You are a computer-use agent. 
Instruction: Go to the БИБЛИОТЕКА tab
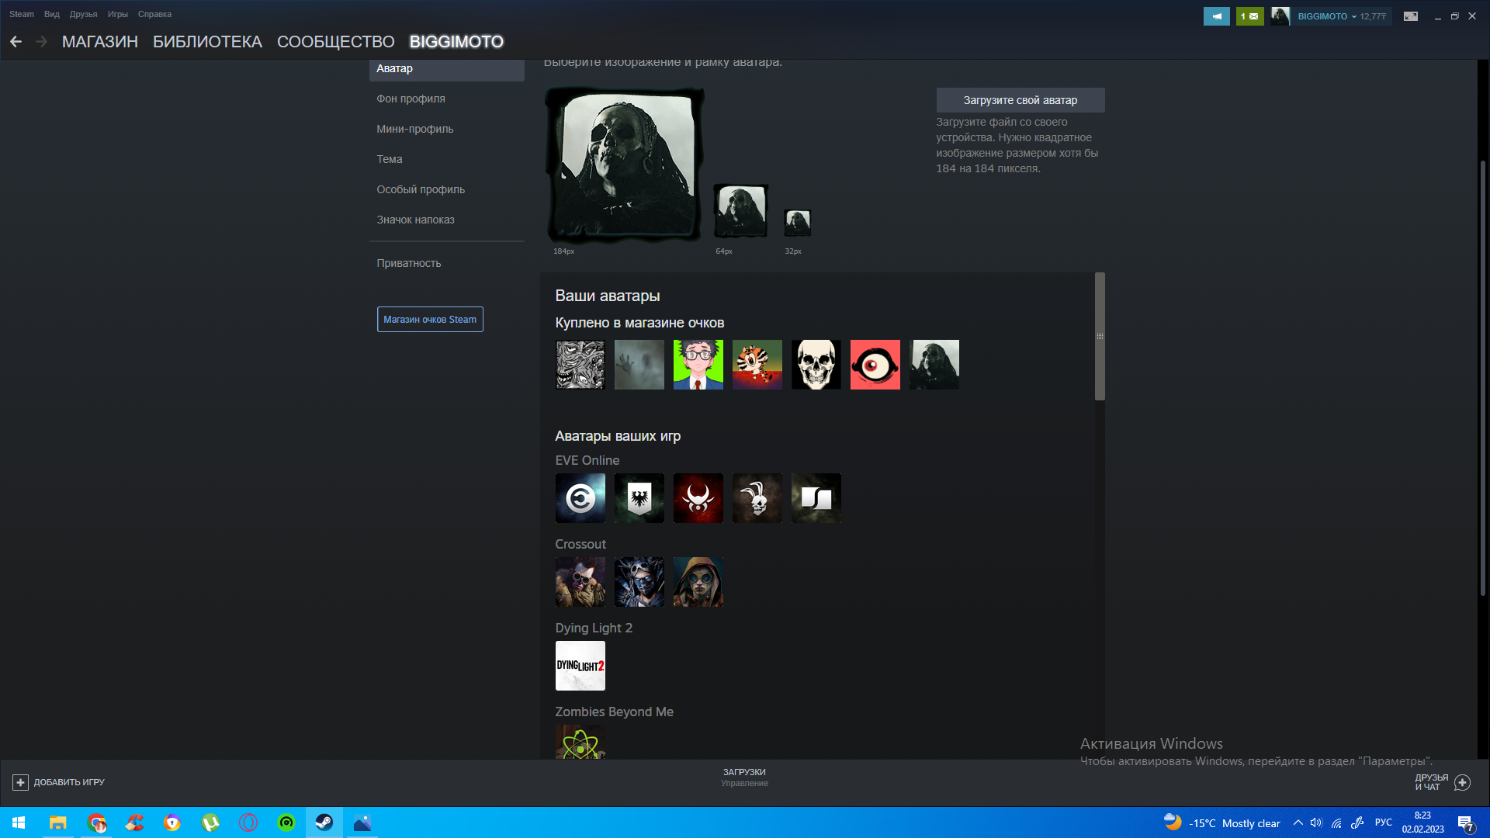point(207,42)
